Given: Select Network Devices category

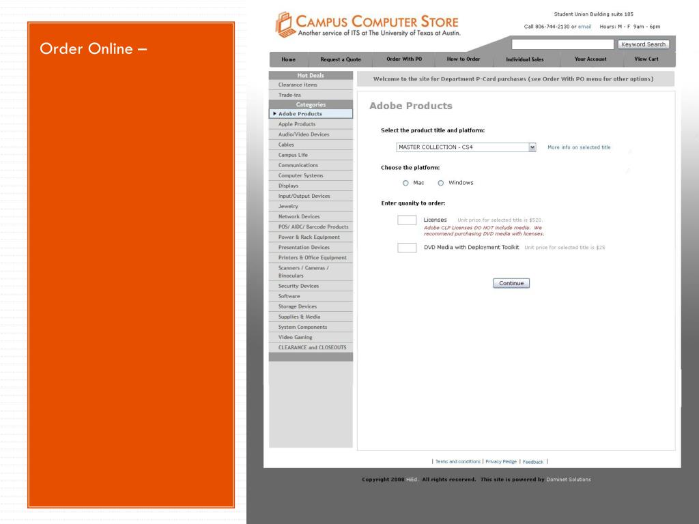Looking at the screenshot, I should coord(311,216).
